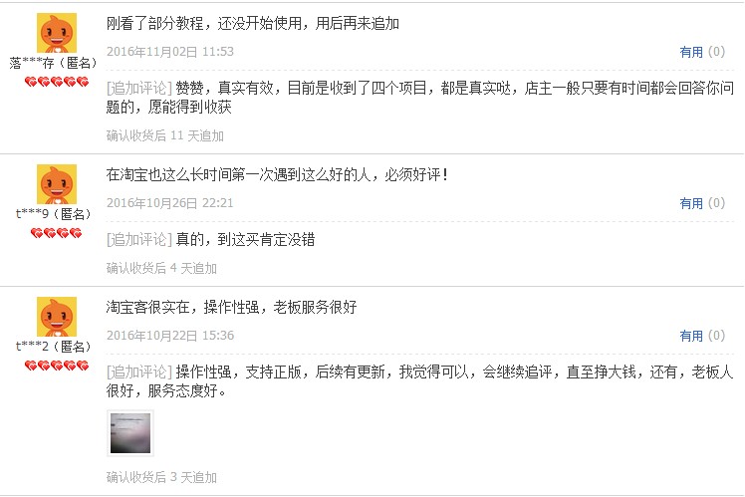Click the review text 淘宝客很实在
This screenshot has height=497, width=745.
(231, 308)
